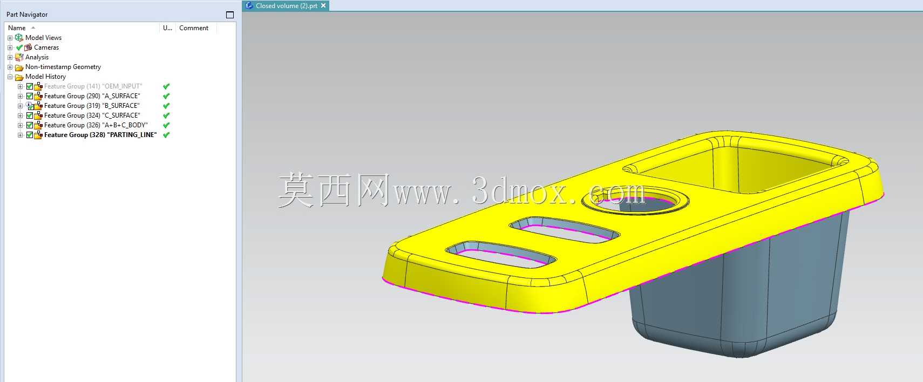This screenshot has height=382, width=923.
Task: Expand Feature Group (326) A+B+C_BODY
Action: pyautogui.click(x=20, y=125)
